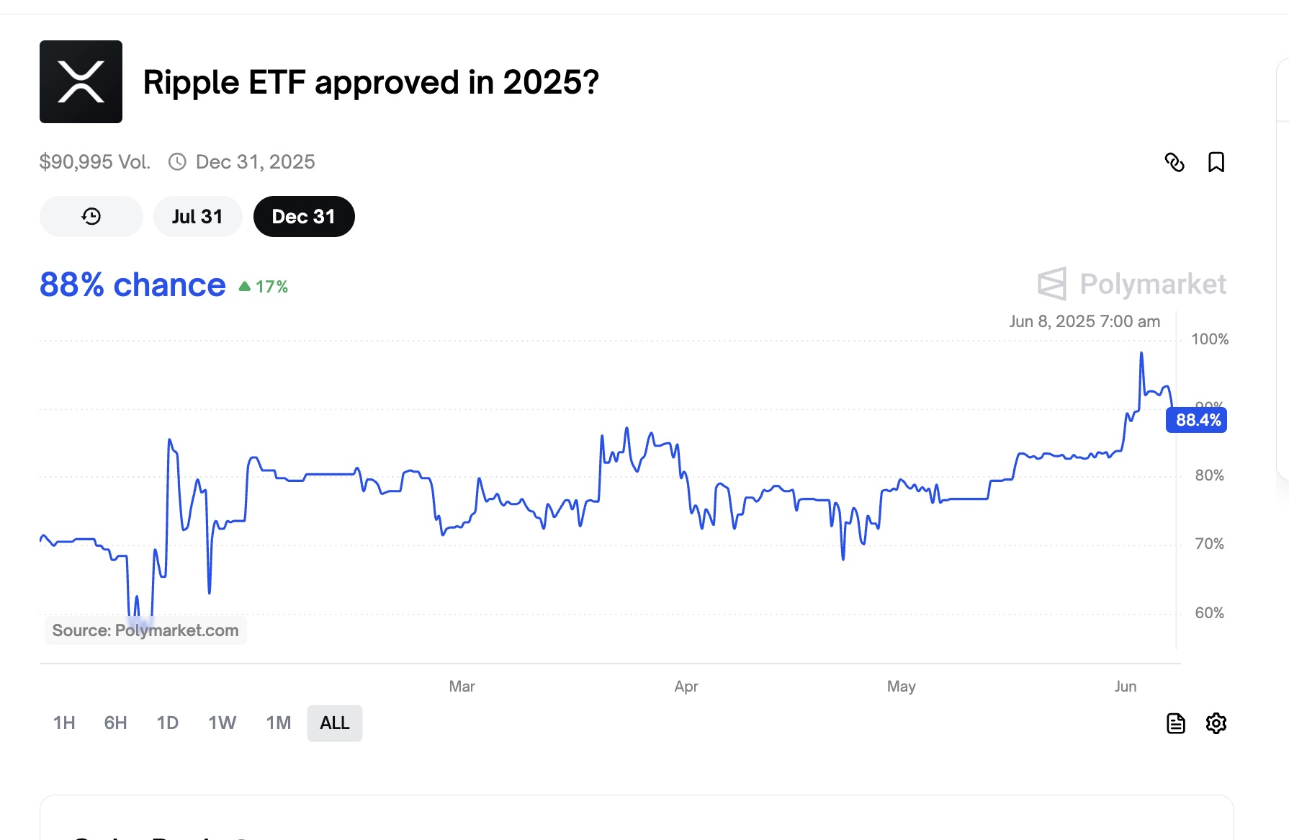Switch chart range to 1H
The image size is (1289, 840).
click(64, 723)
